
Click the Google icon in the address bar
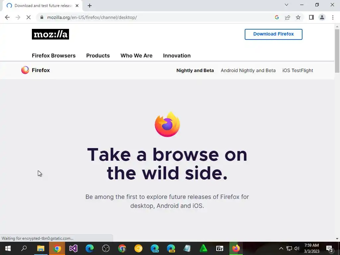click(277, 17)
